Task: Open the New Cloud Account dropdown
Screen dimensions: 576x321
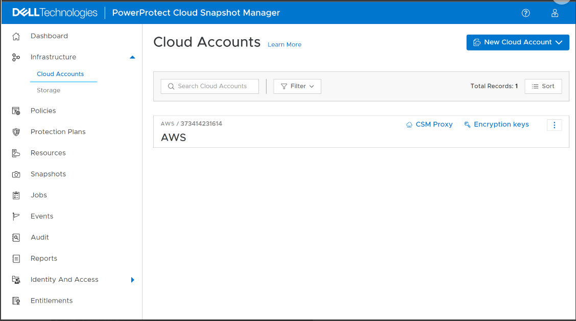Action: 518,42
